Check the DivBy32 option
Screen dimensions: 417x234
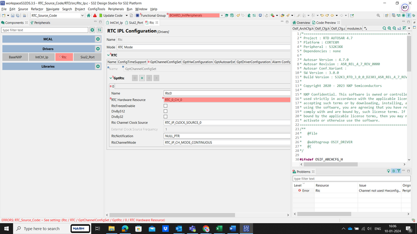(x=165, y=117)
